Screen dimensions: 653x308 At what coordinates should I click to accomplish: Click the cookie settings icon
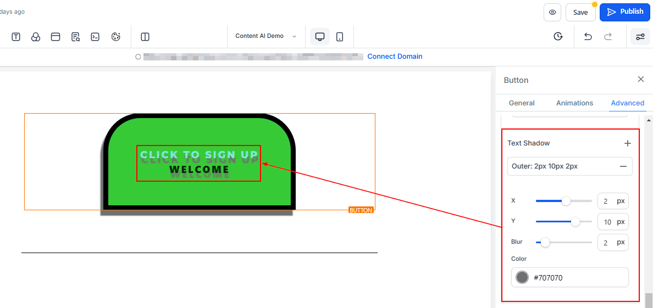point(115,37)
